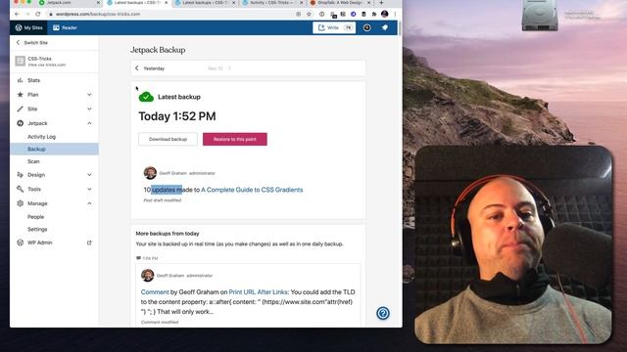The width and height of the screenshot is (627, 352).
Task: Switch to the Jetpack.com browser tab
Action: pos(68,3)
